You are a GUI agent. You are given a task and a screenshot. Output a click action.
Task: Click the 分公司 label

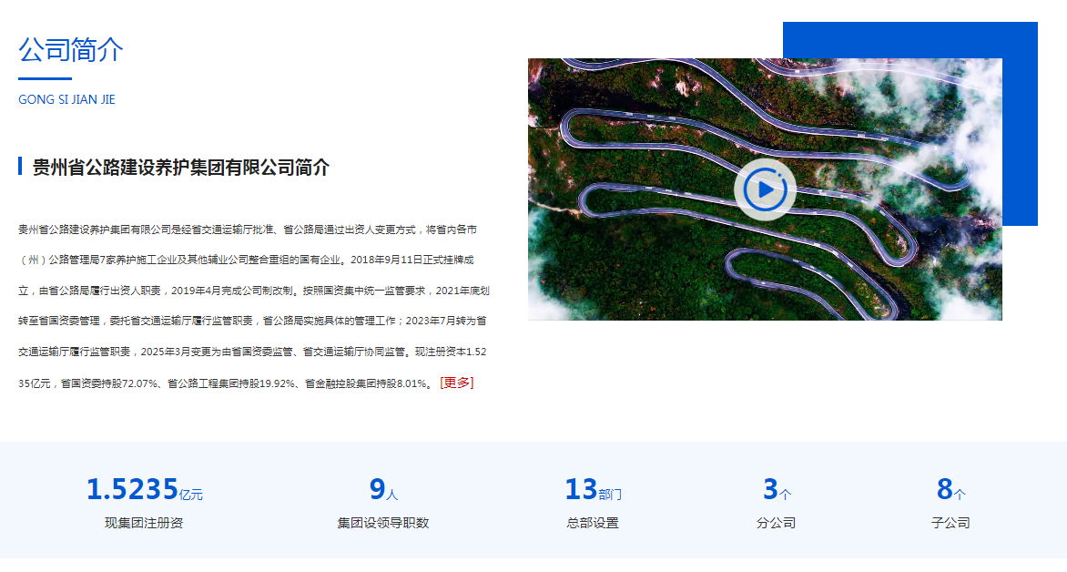[776, 523]
